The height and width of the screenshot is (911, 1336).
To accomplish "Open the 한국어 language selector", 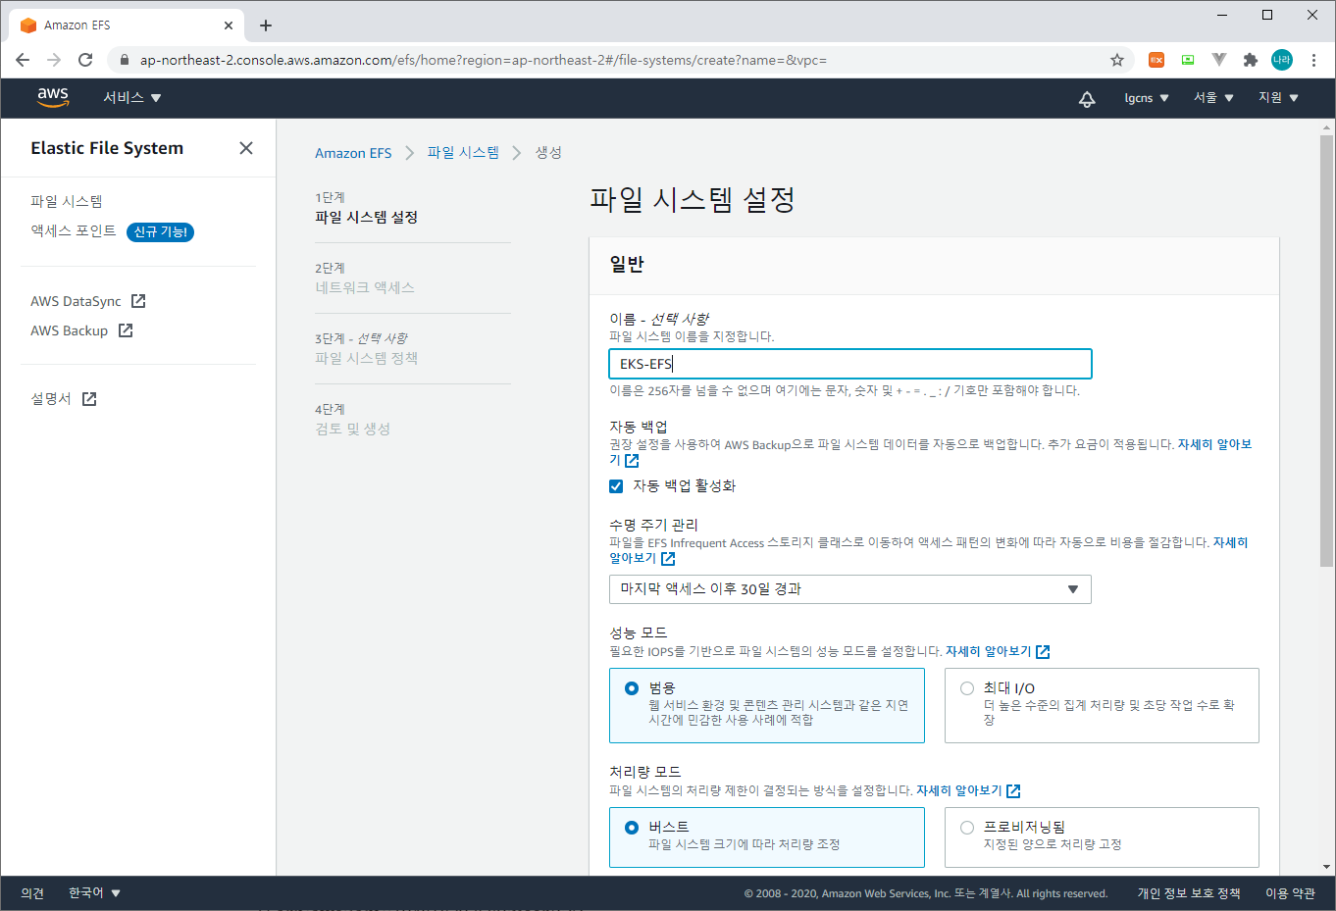I will click(94, 892).
